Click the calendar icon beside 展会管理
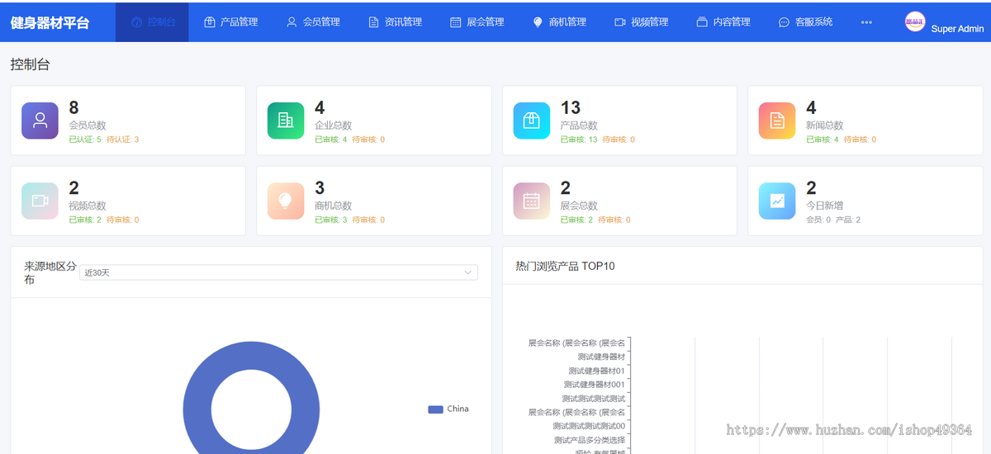Screen dimensions: 991x454 [456, 22]
